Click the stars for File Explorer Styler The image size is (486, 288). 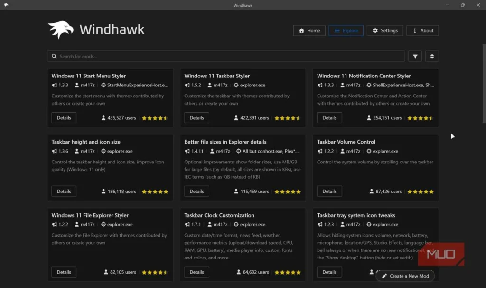coord(155,272)
